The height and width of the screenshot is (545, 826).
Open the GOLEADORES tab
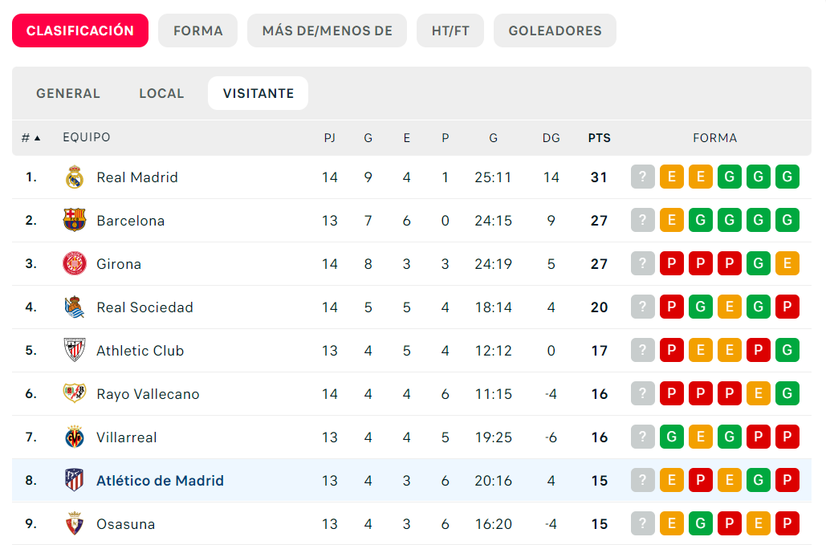click(x=555, y=31)
